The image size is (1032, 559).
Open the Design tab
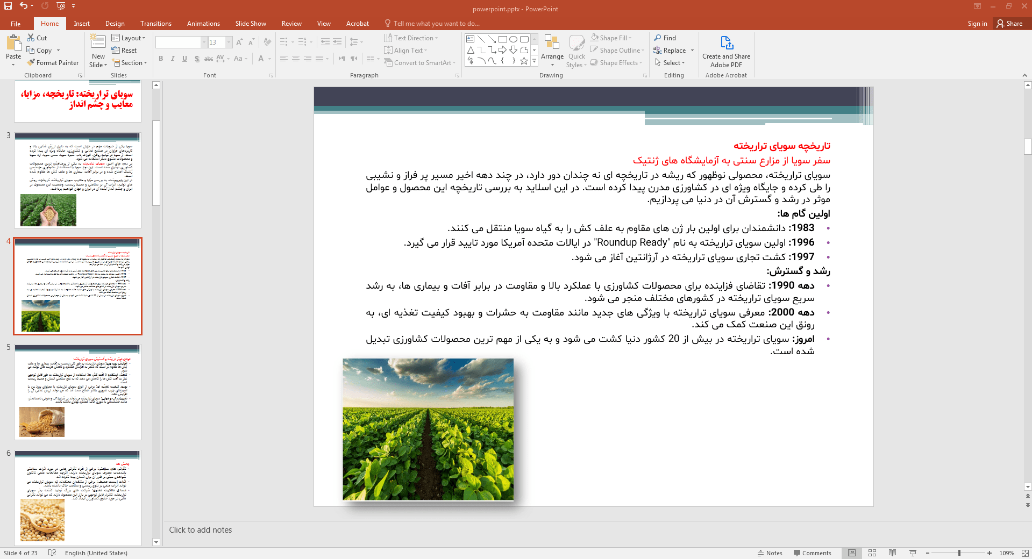(115, 24)
